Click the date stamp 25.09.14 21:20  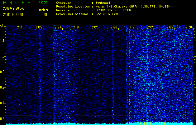tap(13, 15)
